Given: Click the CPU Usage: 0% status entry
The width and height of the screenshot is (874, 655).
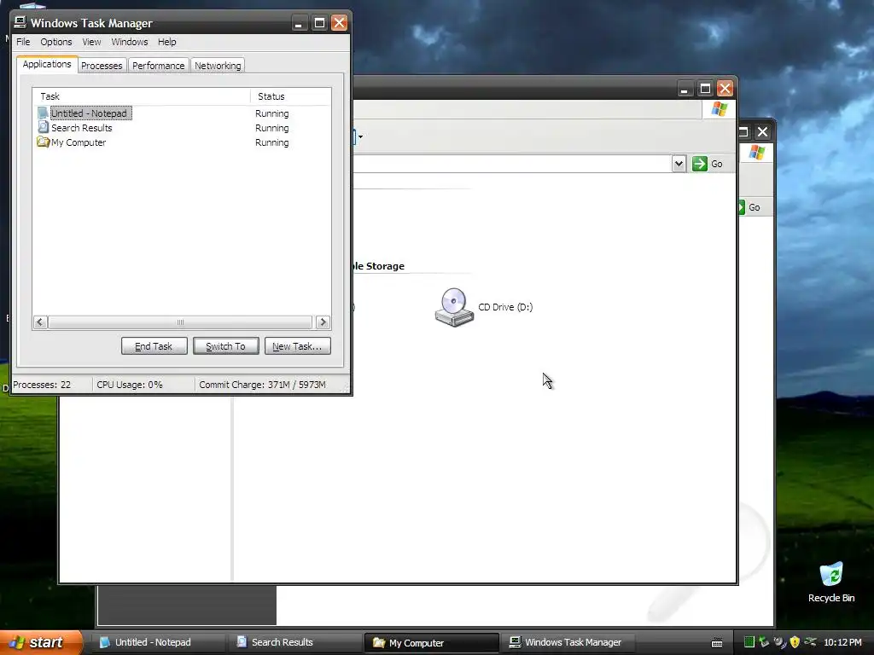Looking at the screenshot, I should (143, 385).
